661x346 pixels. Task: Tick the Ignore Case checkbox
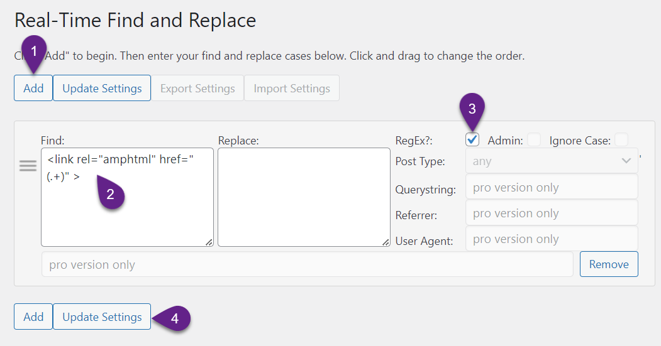coord(621,140)
